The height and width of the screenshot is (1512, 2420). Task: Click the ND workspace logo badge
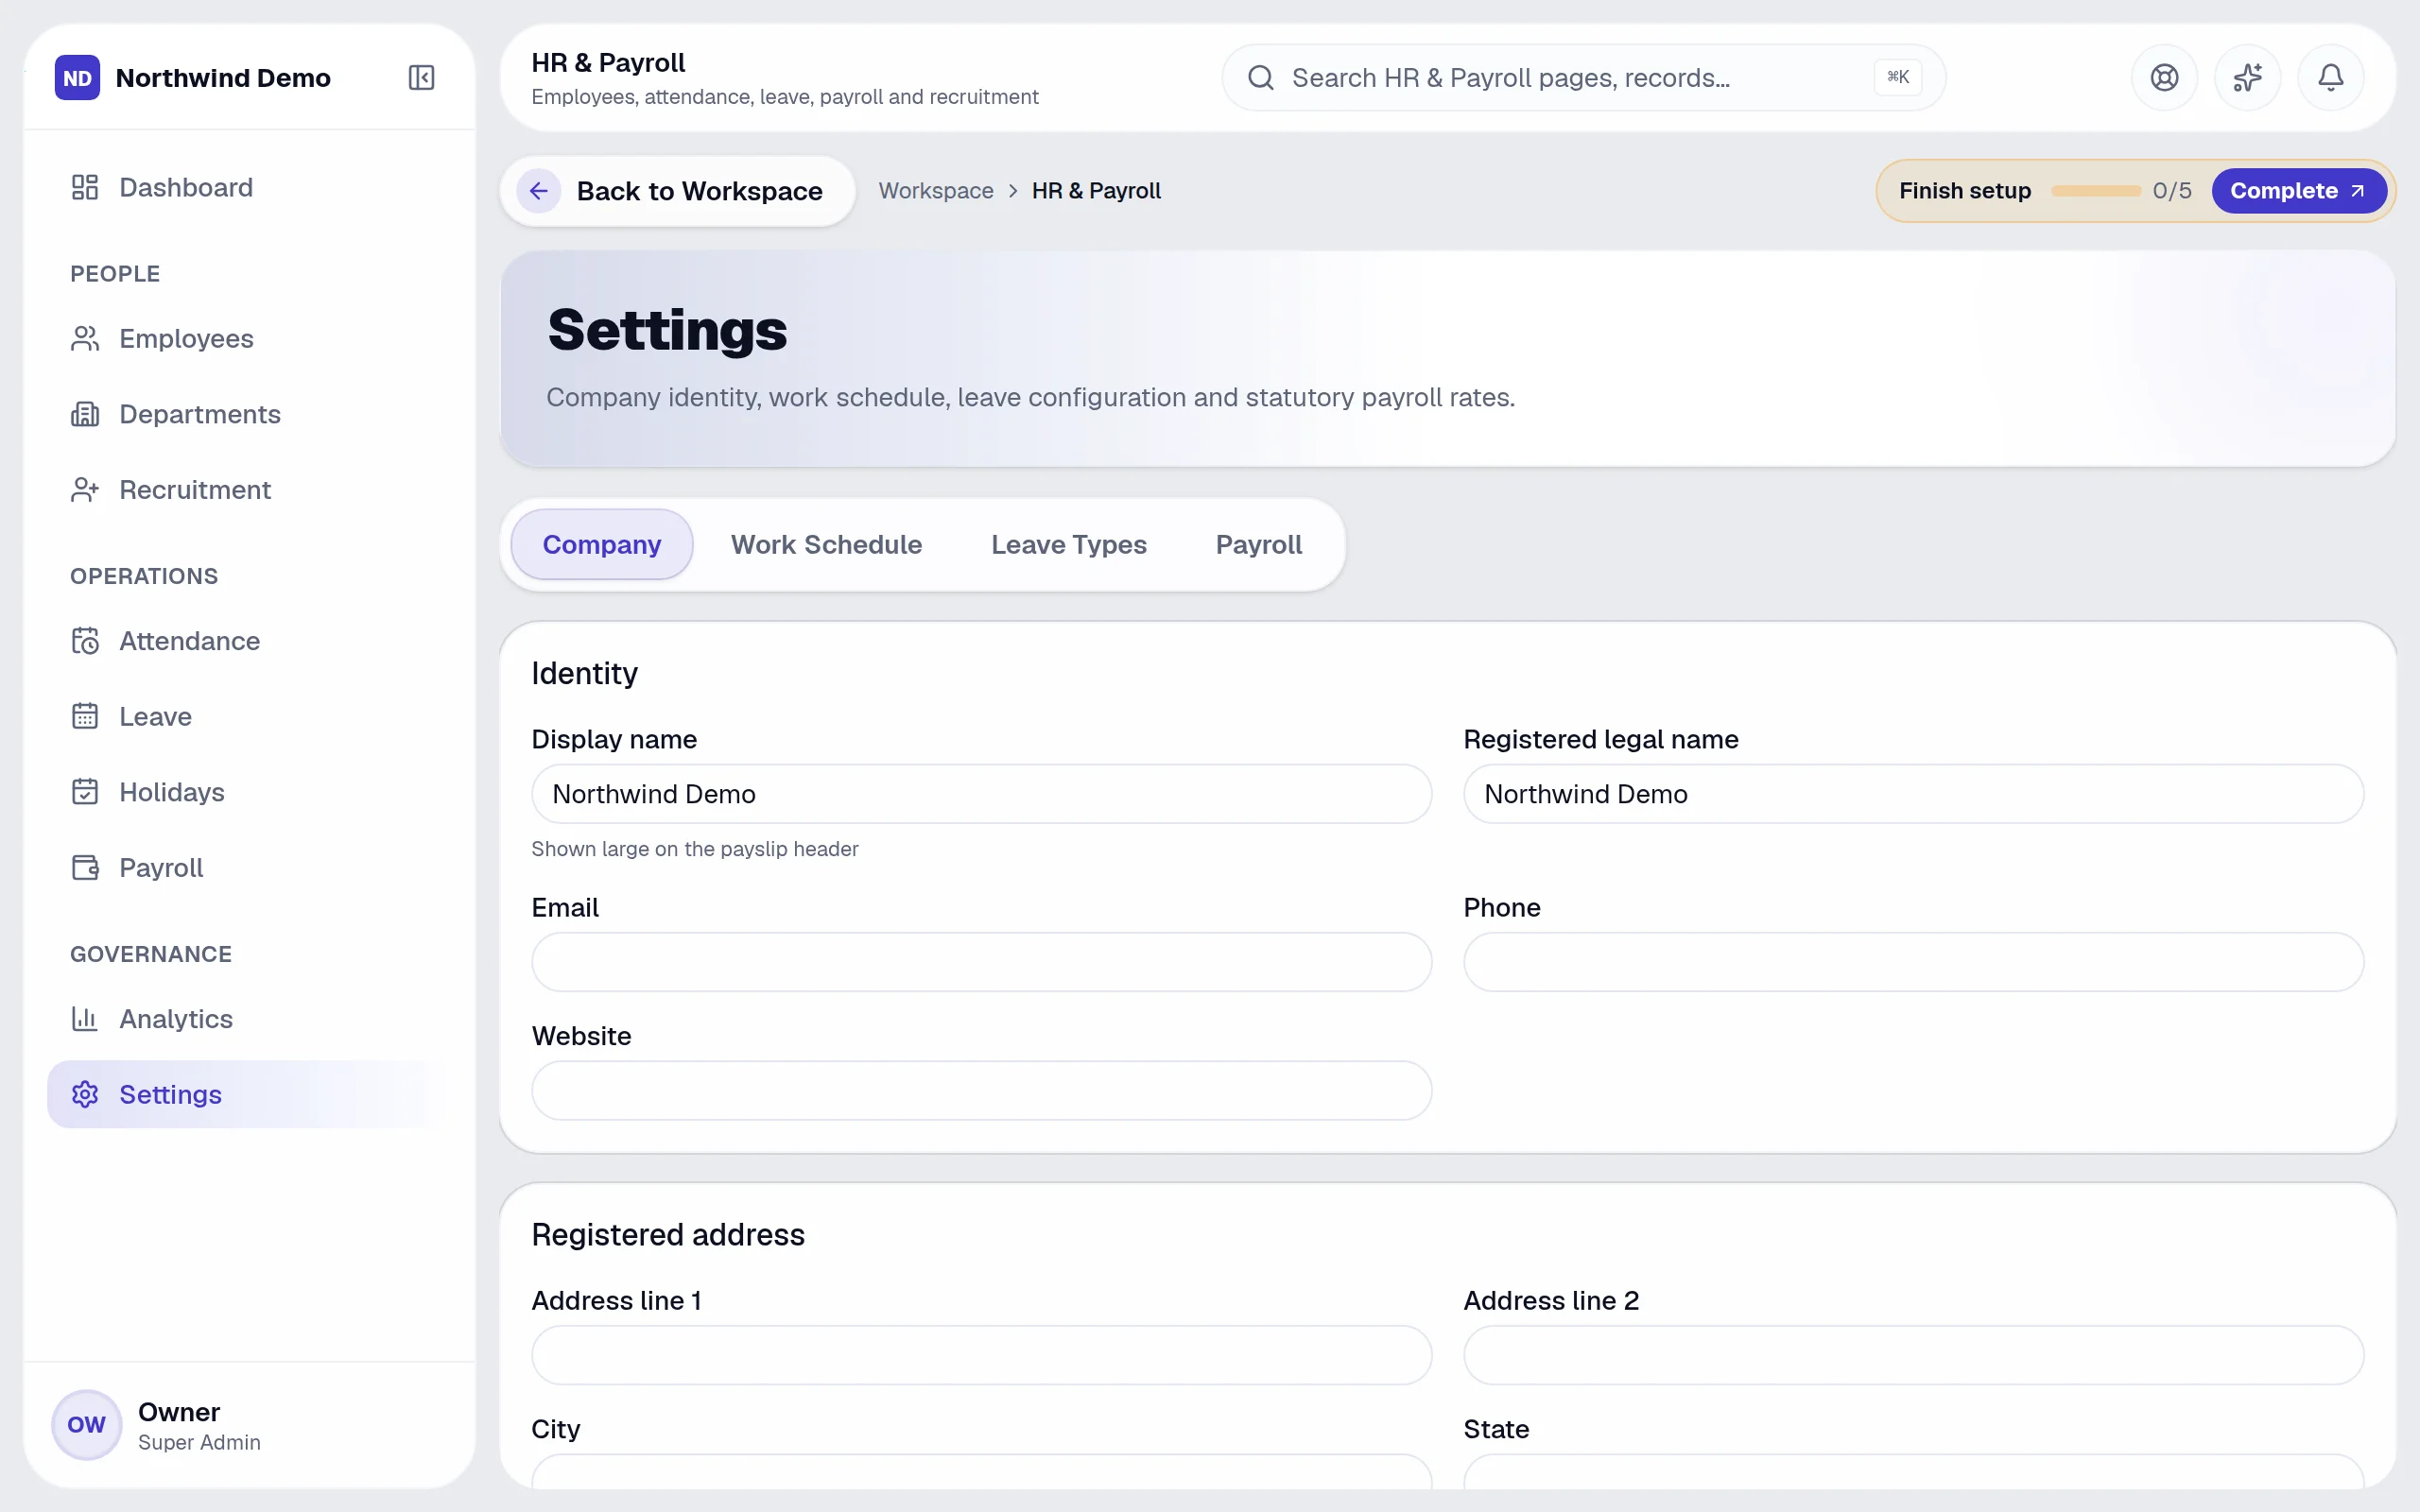77,77
